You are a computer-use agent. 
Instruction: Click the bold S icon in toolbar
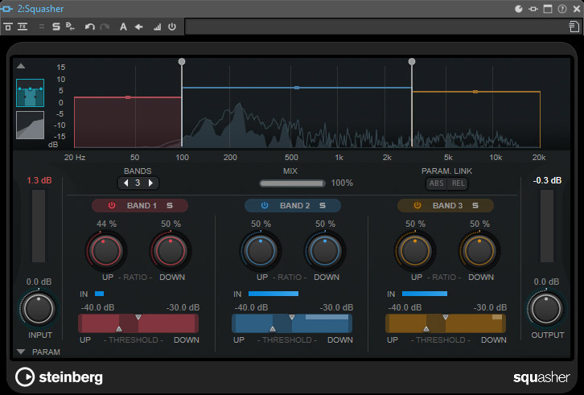click(x=56, y=27)
